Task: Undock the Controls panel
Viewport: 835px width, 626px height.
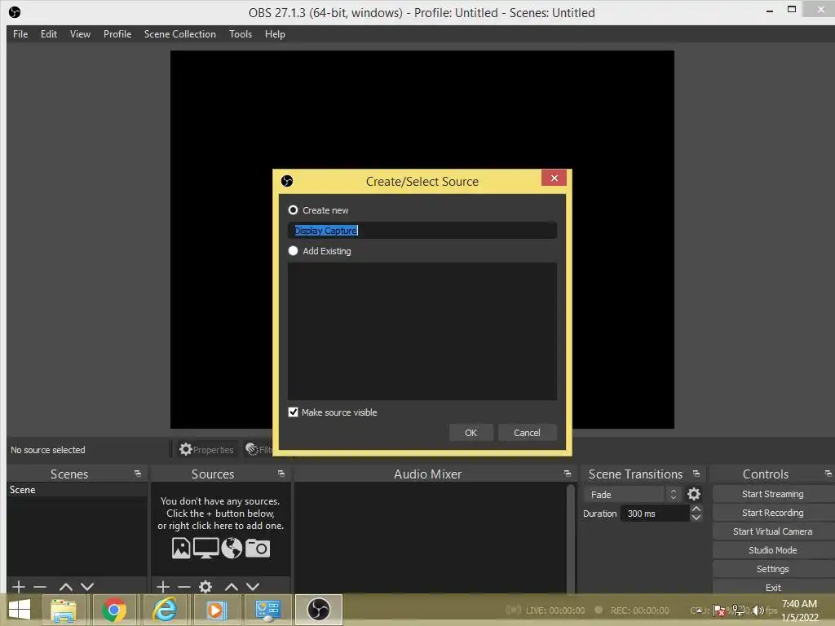Action: tap(828, 474)
